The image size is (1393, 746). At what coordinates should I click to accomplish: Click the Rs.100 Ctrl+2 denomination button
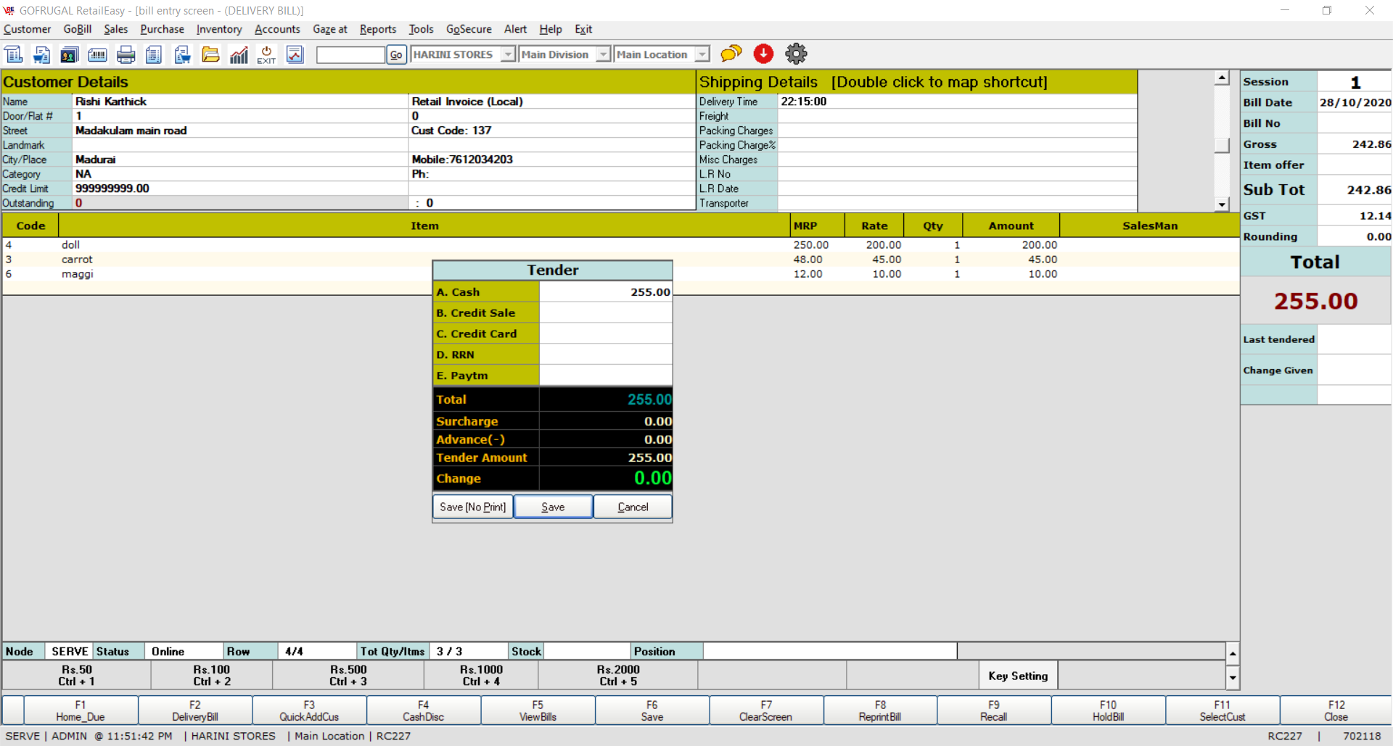[x=212, y=676]
